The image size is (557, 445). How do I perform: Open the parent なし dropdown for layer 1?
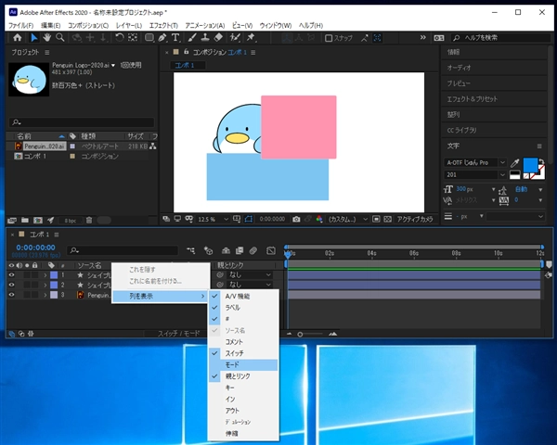(250, 275)
